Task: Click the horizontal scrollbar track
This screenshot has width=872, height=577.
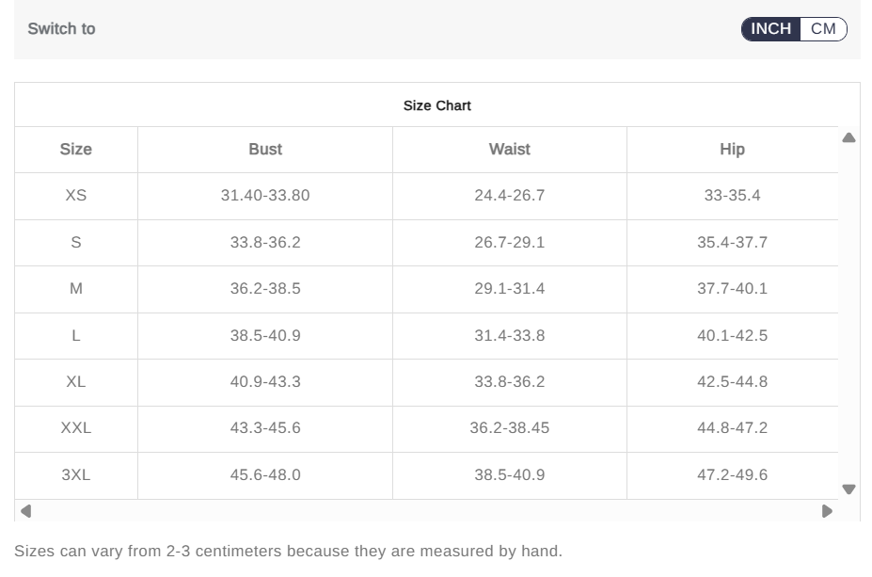Action: [426, 511]
